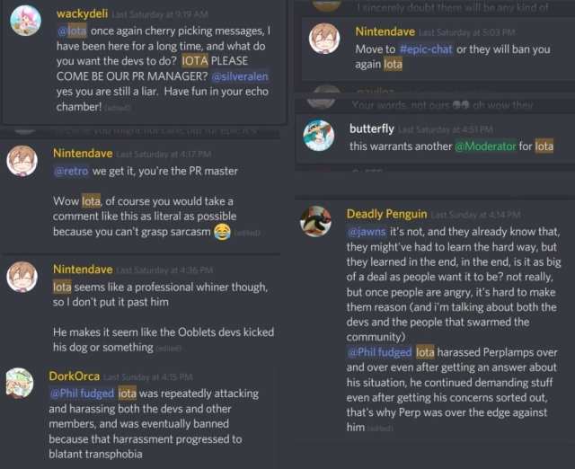The width and height of the screenshot is (575, 469).
Task: Open DorkOrca's profile avatar
Action: [20, 383]
